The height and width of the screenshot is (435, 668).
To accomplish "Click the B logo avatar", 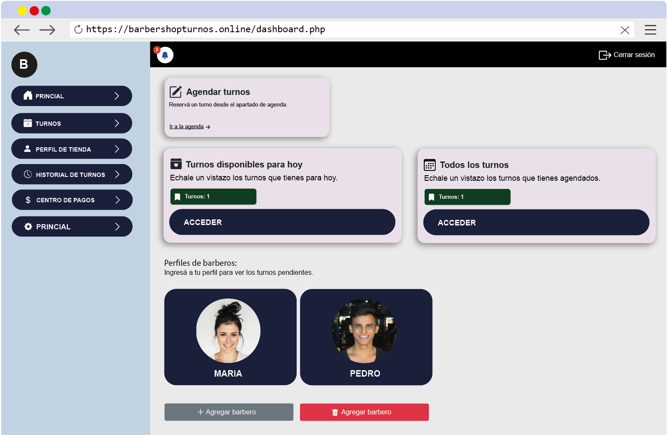I will point(24,65).
